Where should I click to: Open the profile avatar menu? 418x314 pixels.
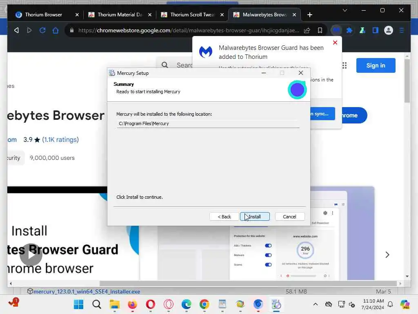(x=389, y=30)
